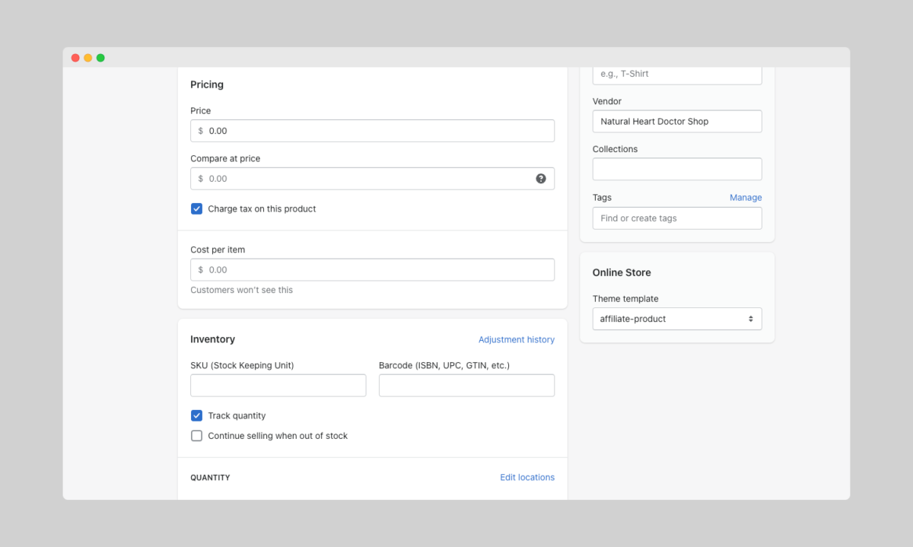Disable the Track quantity checkbox
Viewport: 913px width, 547px height.
tap(197, 415)
